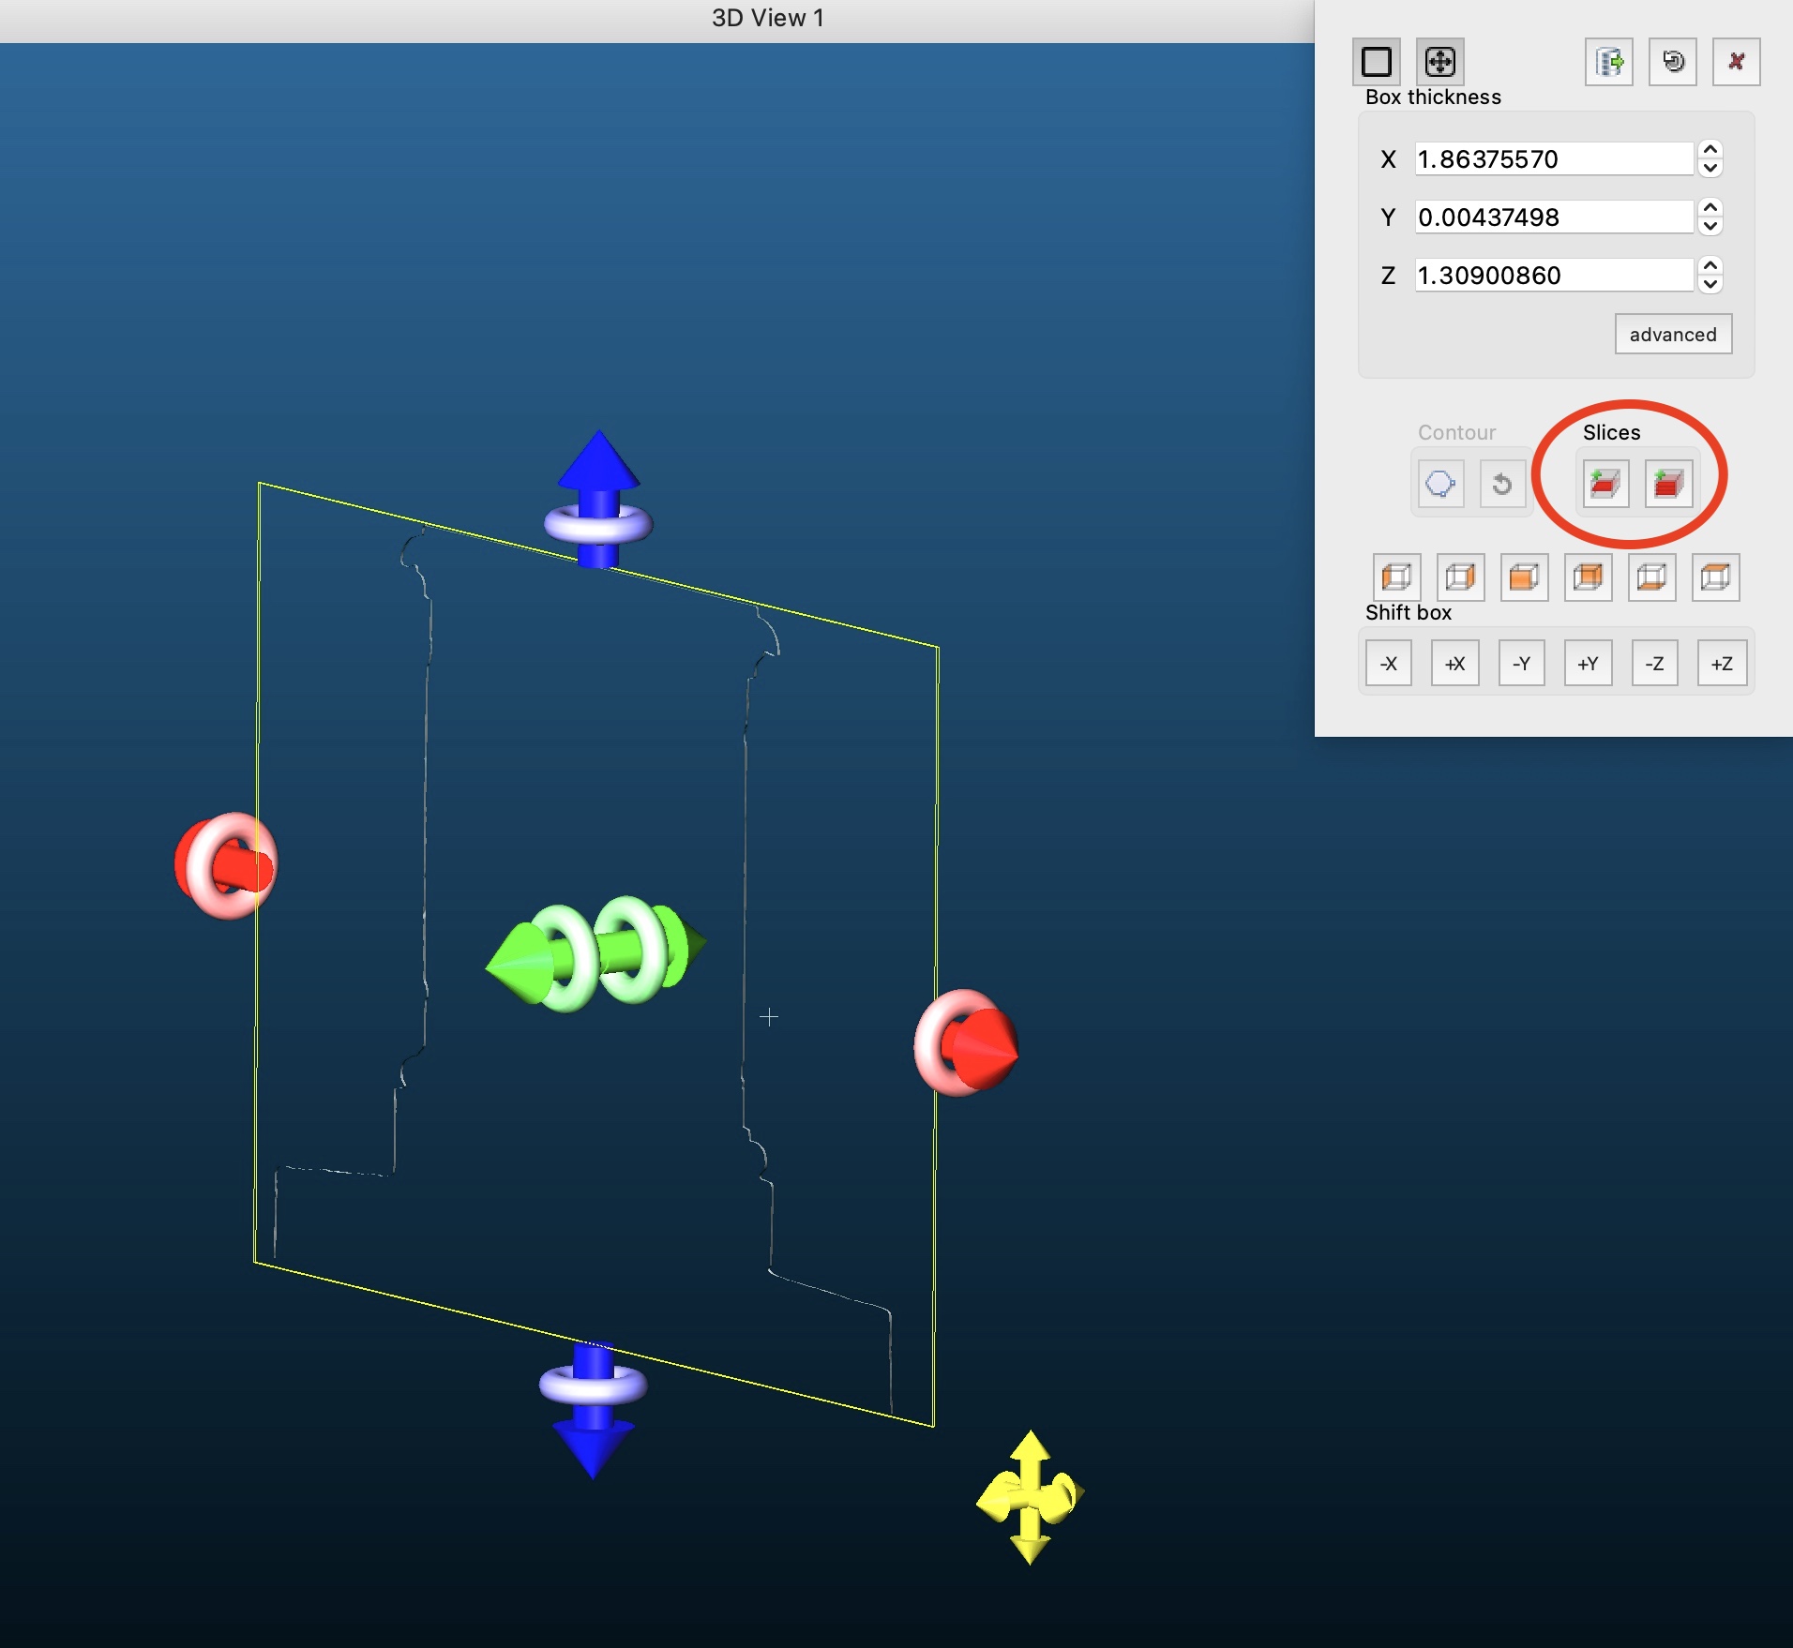Reset the clipping box with the reset icon
The height and width of the screenshot is (1648, 1793).
[1673, 62]
